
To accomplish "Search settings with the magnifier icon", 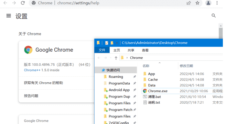I will coord(214,15).
